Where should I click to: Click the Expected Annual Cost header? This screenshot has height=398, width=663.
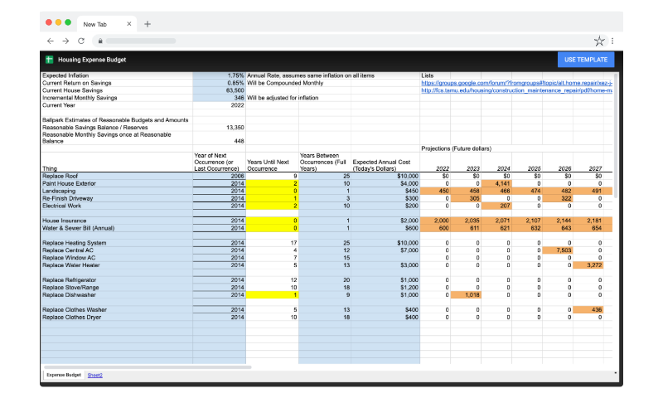(x=381, y=165)
